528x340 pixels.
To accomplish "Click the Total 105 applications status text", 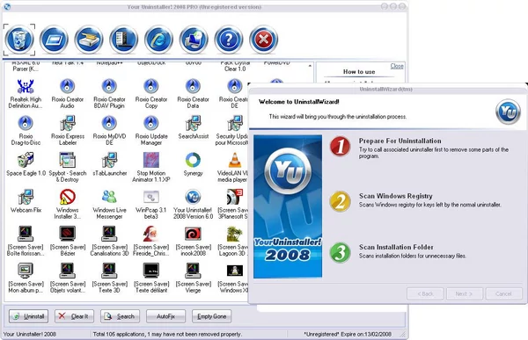I will 167,334.
